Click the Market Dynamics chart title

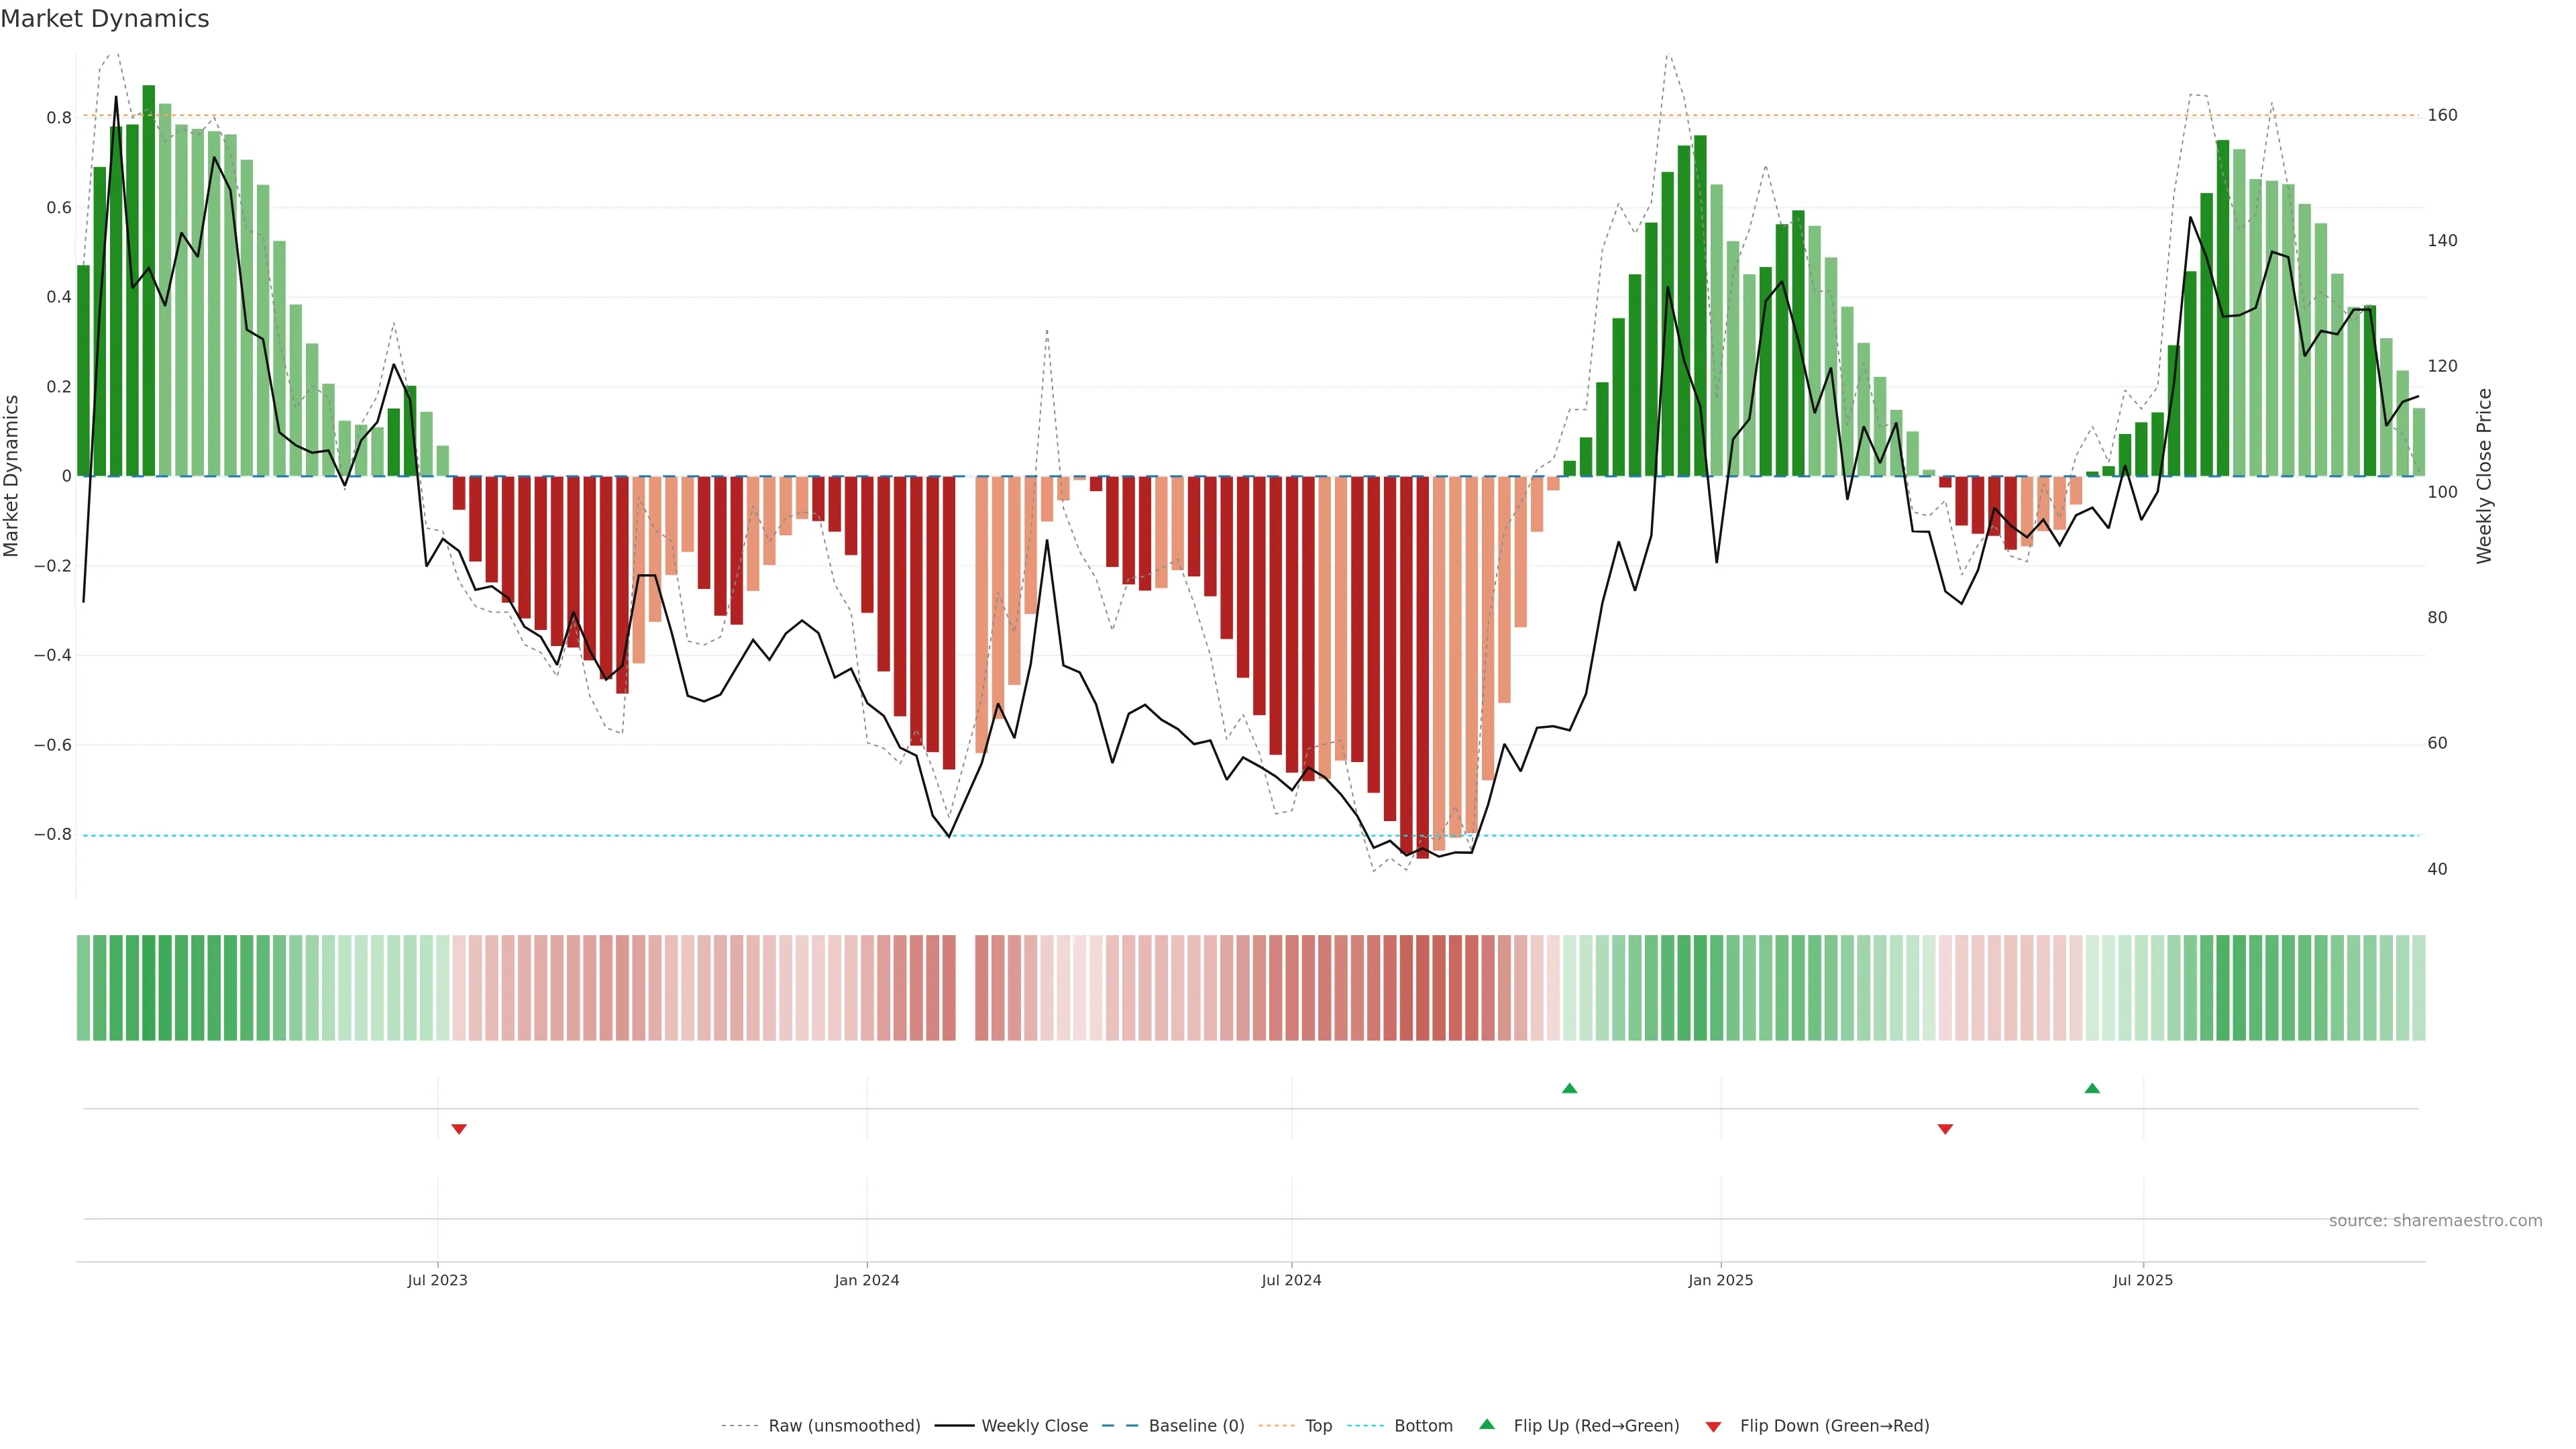(105, 19)
